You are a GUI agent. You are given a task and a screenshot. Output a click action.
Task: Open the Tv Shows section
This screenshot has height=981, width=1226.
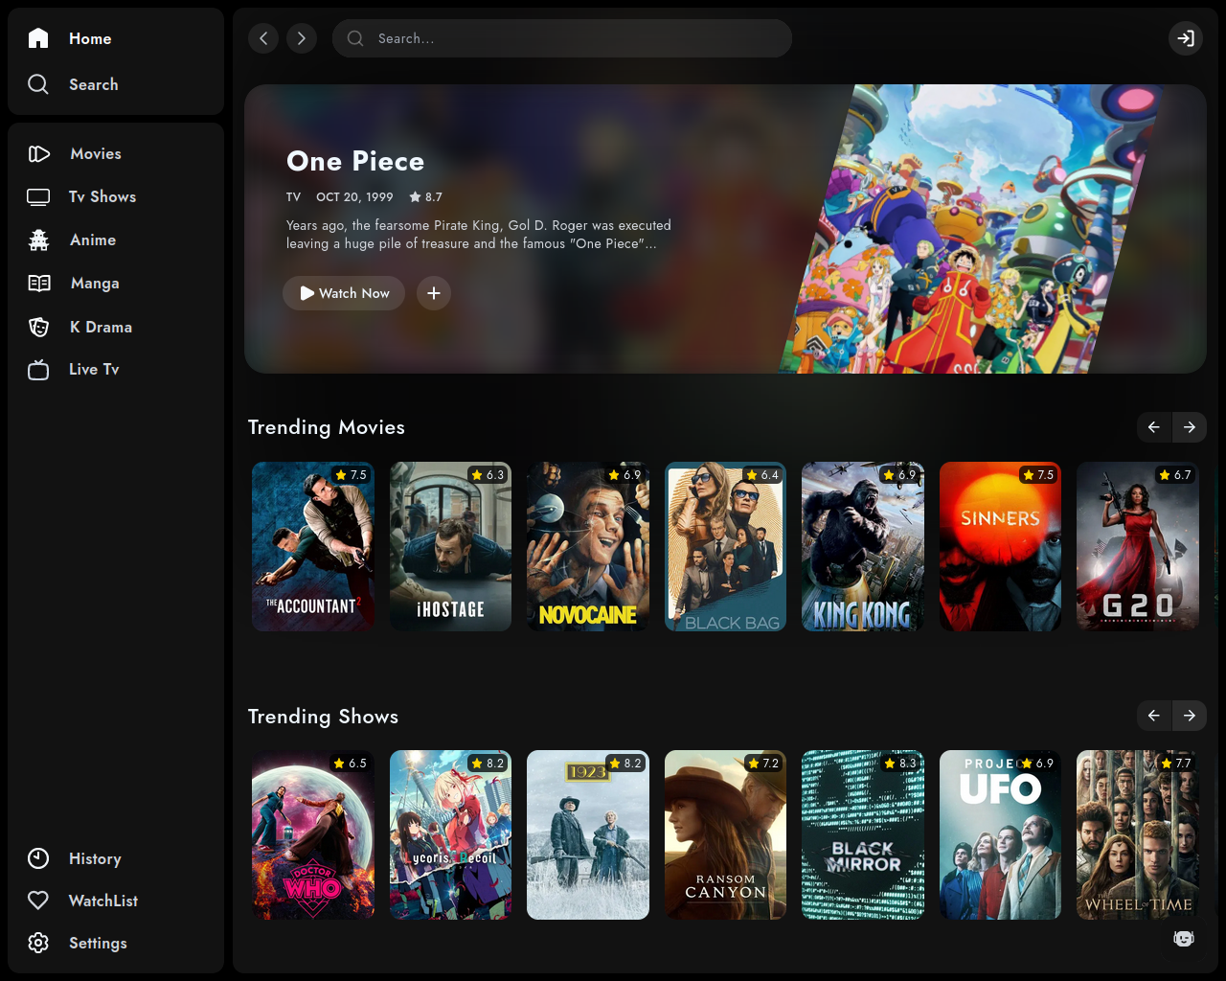coord(102,196)
